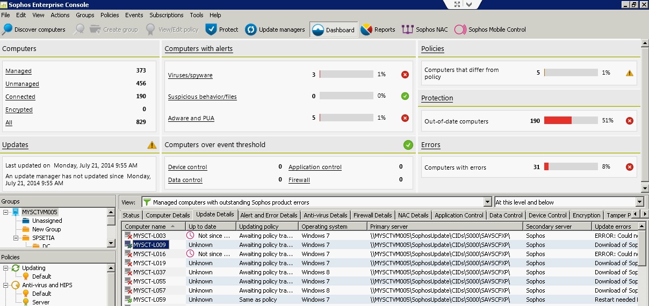
Task: Open the View filter dropdown
Action: tap(488, 202)
